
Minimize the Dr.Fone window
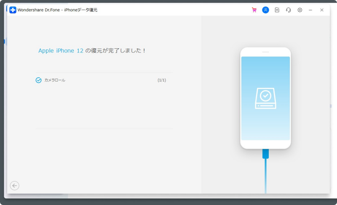tap(310, 10)
